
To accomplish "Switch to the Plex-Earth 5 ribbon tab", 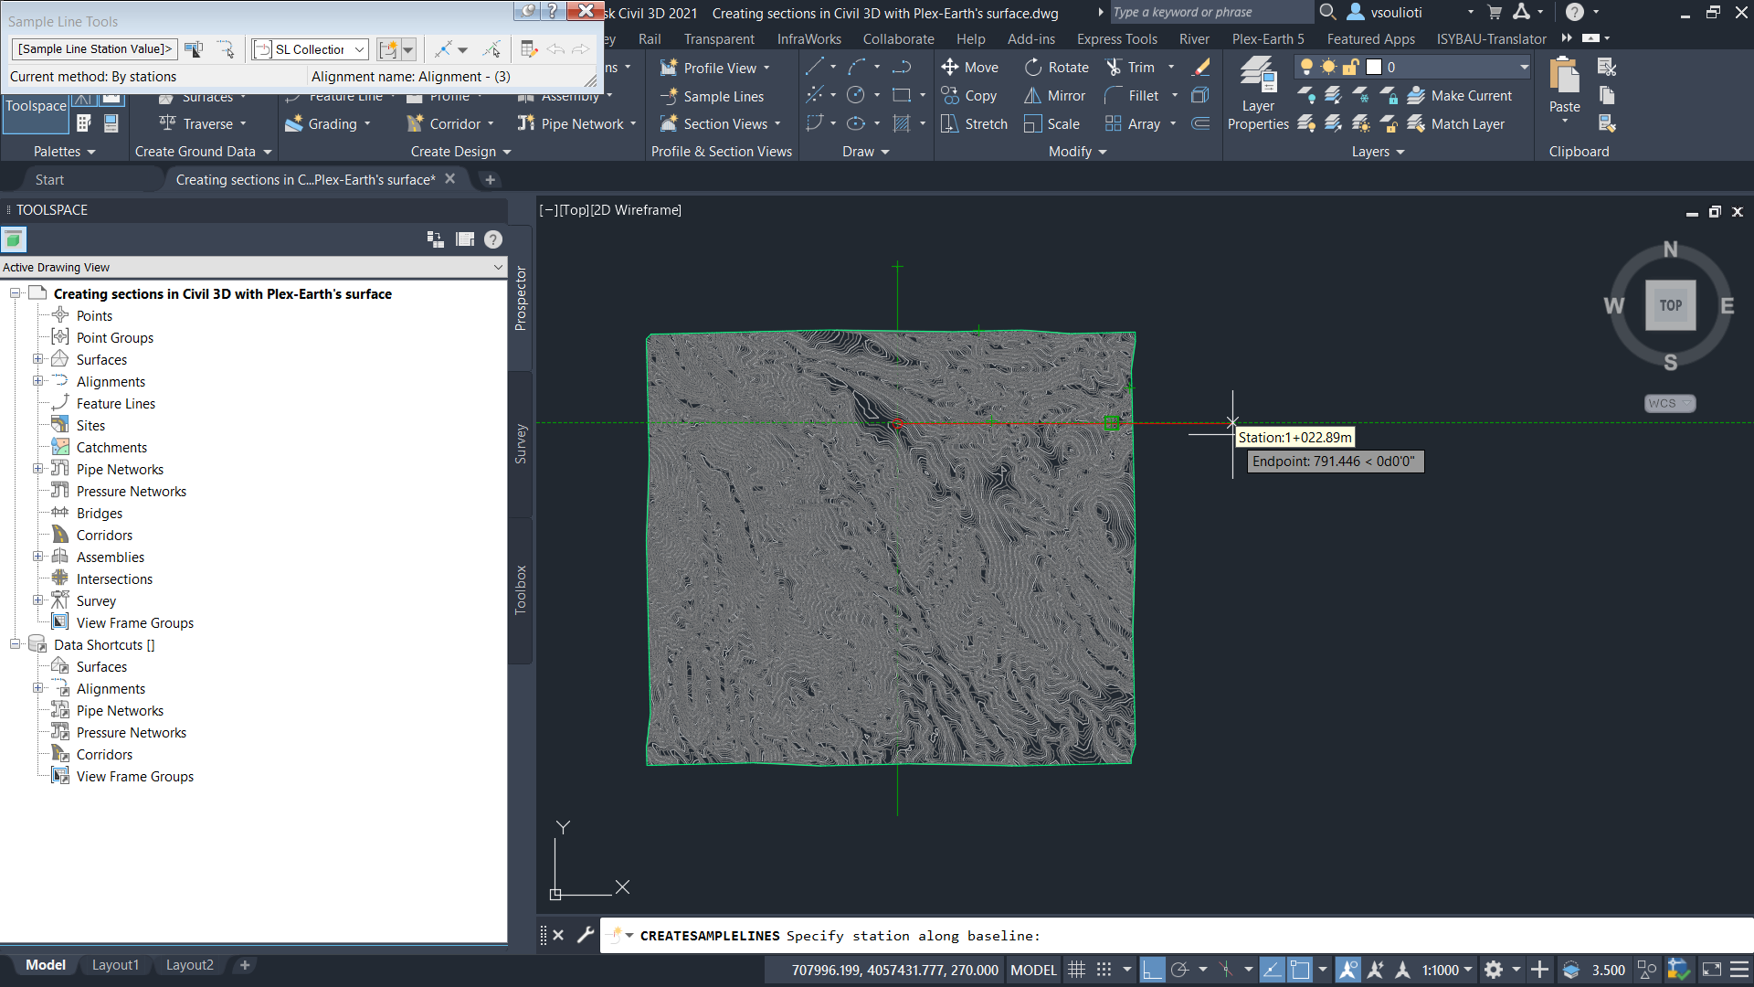I will coord(1268,38).
